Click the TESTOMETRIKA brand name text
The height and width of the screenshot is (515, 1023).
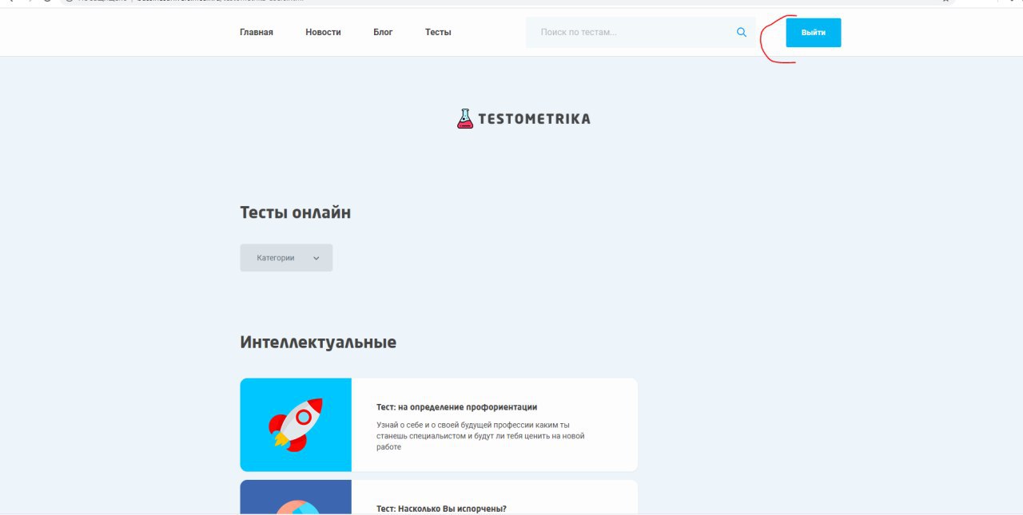tap(534, 119)
